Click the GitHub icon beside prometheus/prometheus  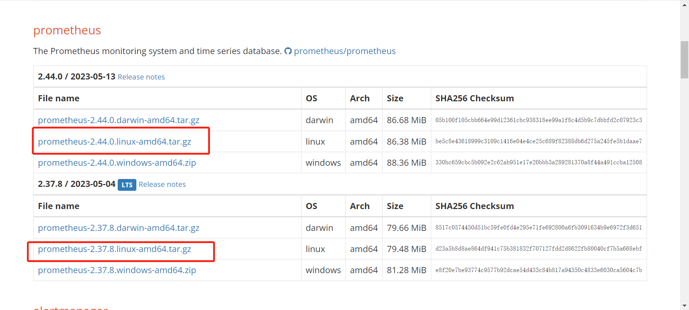[x=288, y=51]
